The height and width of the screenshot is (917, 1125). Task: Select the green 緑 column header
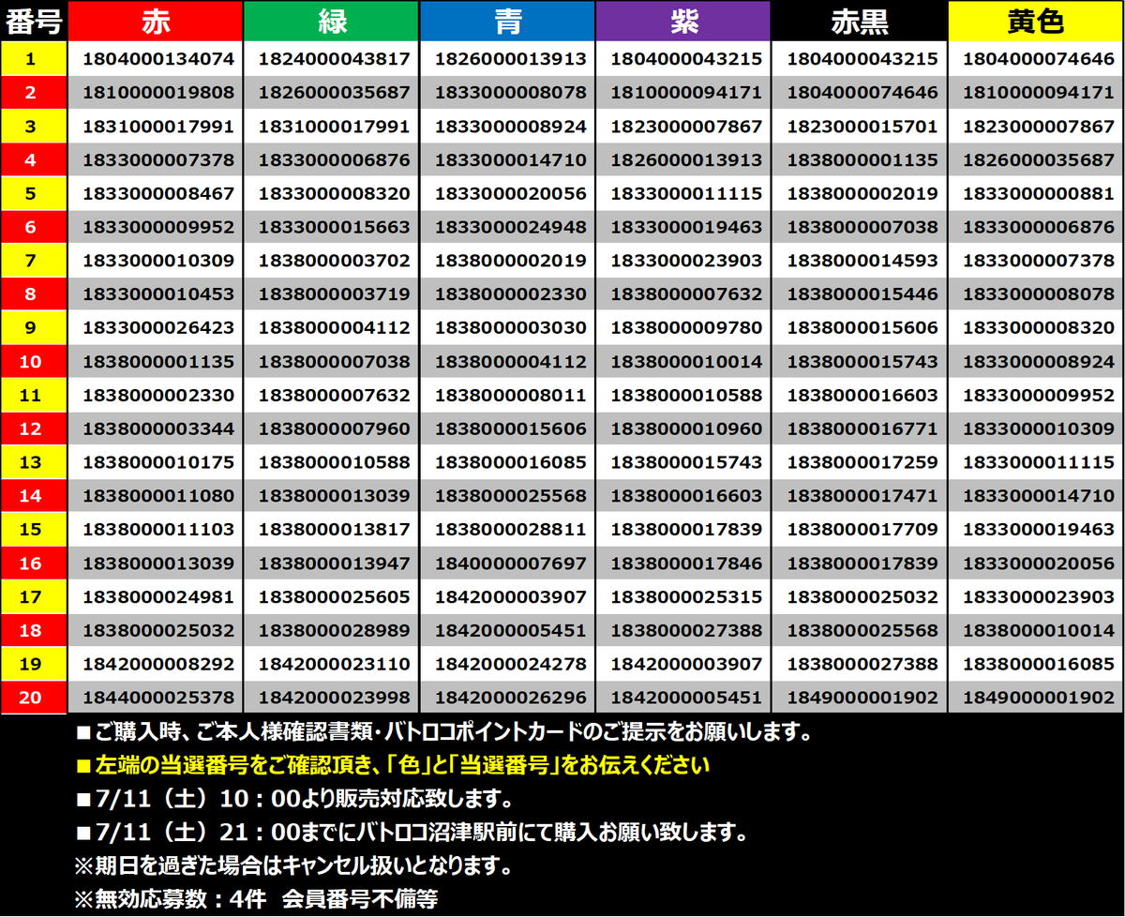(331, 21)
